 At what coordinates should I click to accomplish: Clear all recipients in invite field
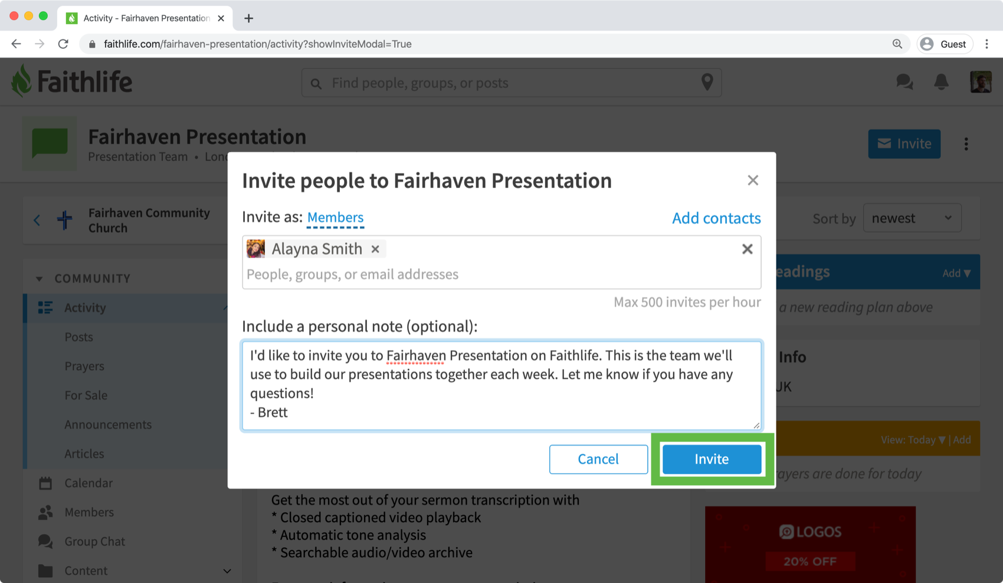tap(747, 249)
